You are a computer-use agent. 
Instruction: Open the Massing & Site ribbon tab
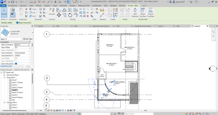tap(84, 5)
